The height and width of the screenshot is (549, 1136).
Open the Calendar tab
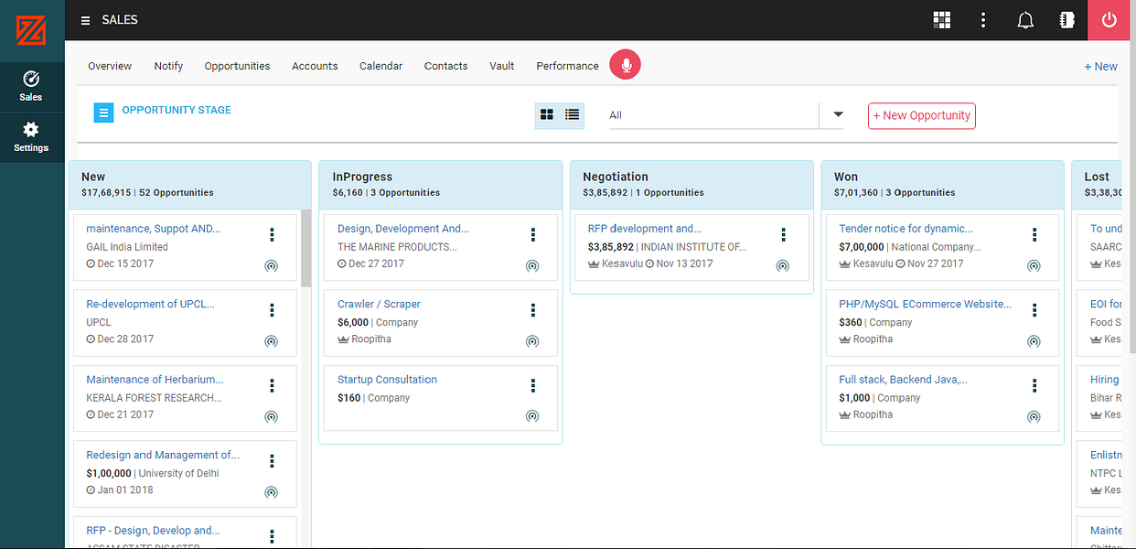pos(380,66)
